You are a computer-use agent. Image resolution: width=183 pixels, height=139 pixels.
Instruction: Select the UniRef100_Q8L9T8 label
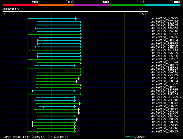(164, 100)
